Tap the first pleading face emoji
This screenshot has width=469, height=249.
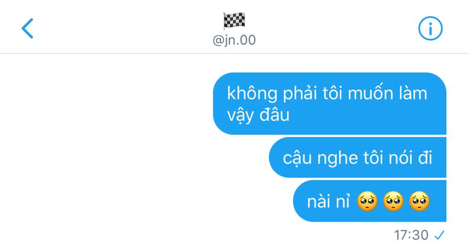point(367,201)
